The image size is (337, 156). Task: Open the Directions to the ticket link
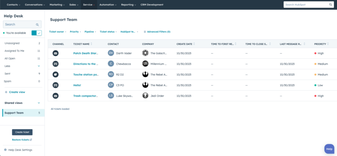pyautogui.click(x=86, y=64)
